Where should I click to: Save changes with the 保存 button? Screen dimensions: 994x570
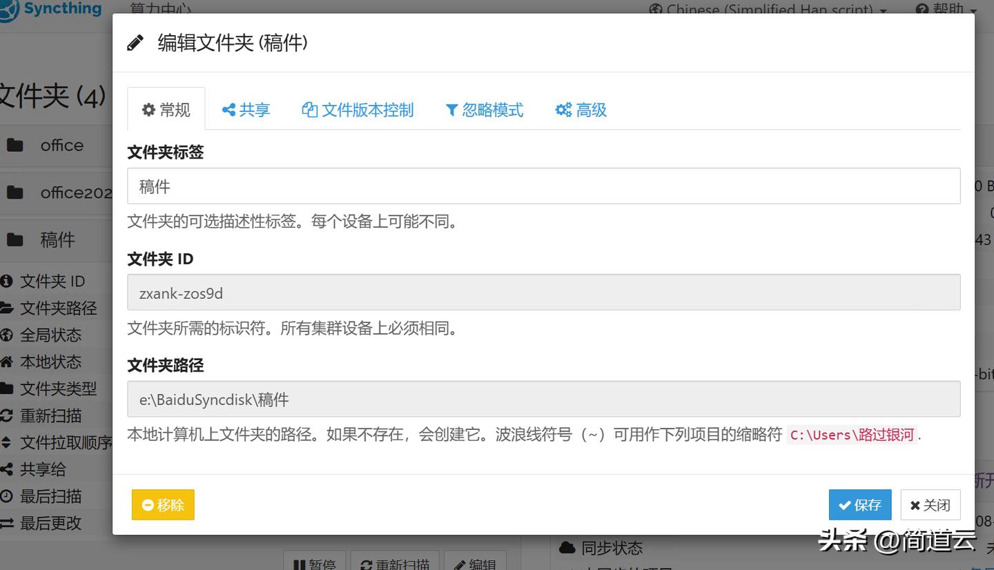(859, 505)
